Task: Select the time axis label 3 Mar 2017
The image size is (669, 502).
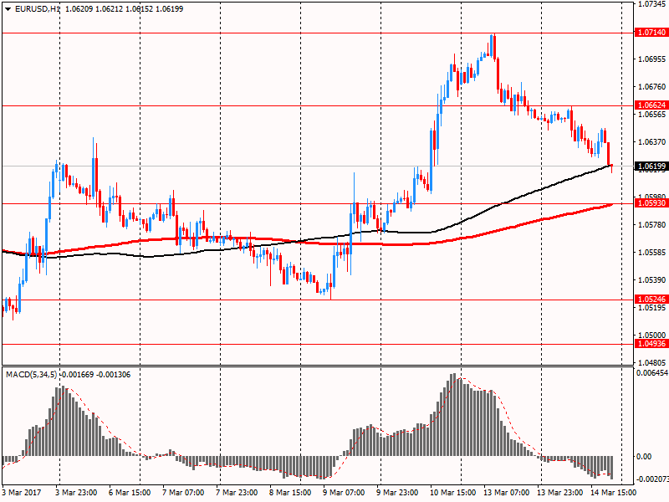Action: click(22, 492)
